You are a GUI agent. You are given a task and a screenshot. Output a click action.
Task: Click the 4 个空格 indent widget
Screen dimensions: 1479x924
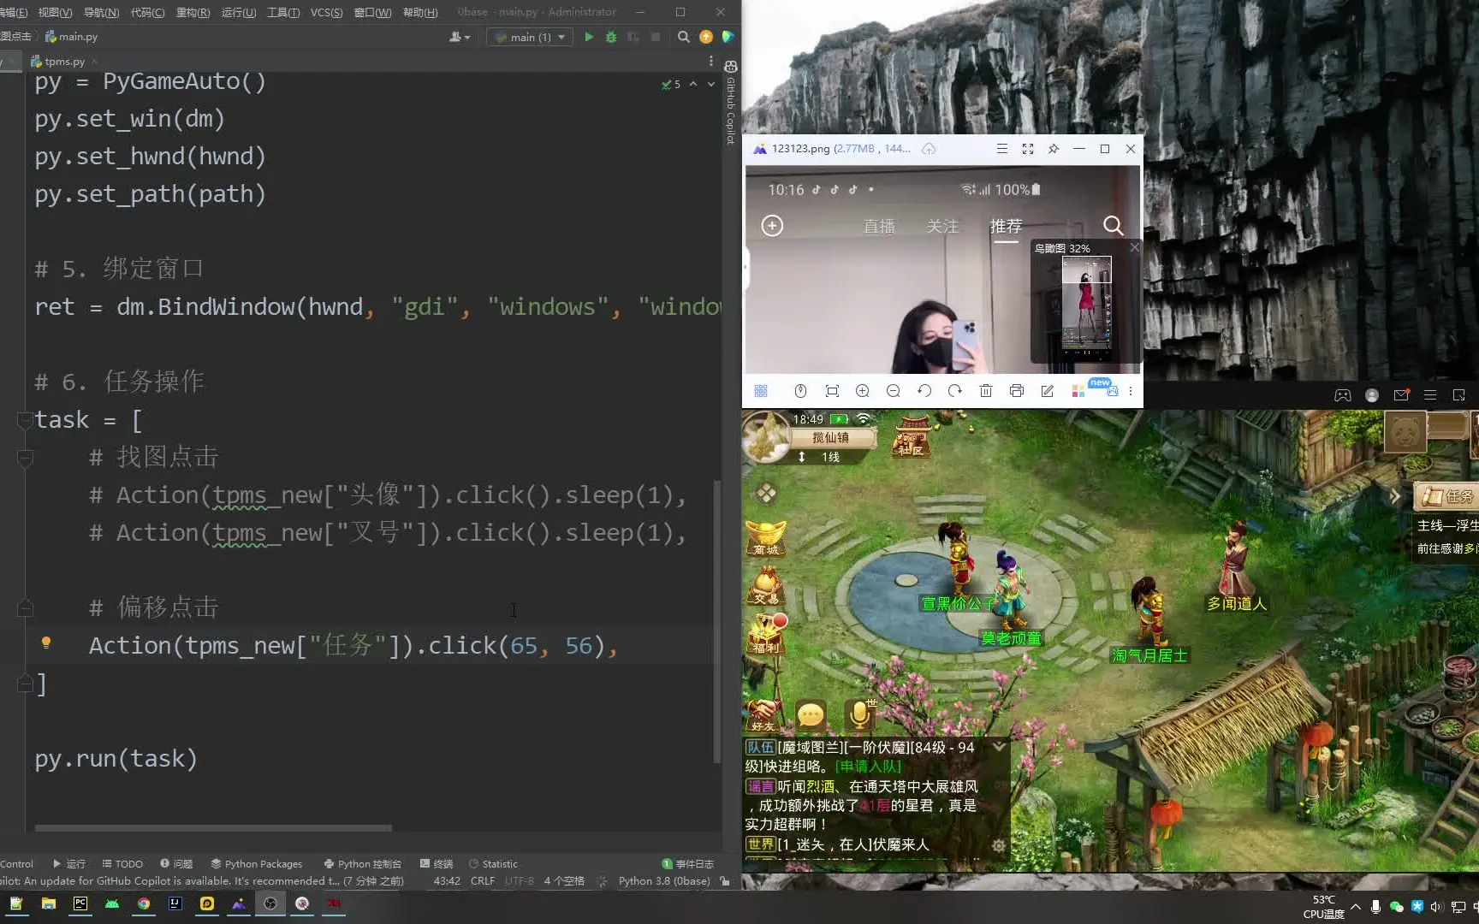[564, 881]
